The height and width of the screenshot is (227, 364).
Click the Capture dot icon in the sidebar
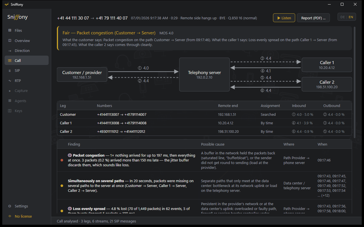click(10, 91)
